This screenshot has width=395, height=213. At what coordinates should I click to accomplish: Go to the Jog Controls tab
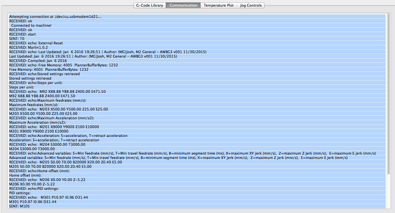click(x=250, y=5)
